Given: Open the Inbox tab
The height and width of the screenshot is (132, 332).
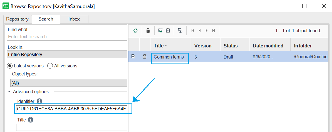Looking at the screenshot, I should coord(74,19).
